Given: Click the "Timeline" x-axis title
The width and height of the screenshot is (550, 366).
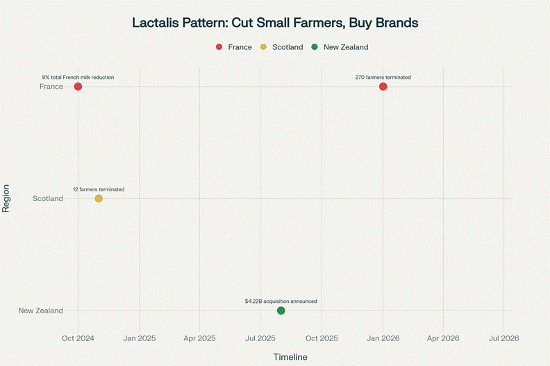Looking at the screenshot, I should point(290,356).
